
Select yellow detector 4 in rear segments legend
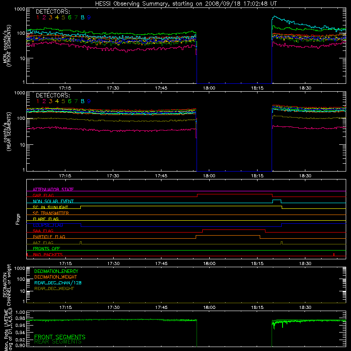coord(57,101)
